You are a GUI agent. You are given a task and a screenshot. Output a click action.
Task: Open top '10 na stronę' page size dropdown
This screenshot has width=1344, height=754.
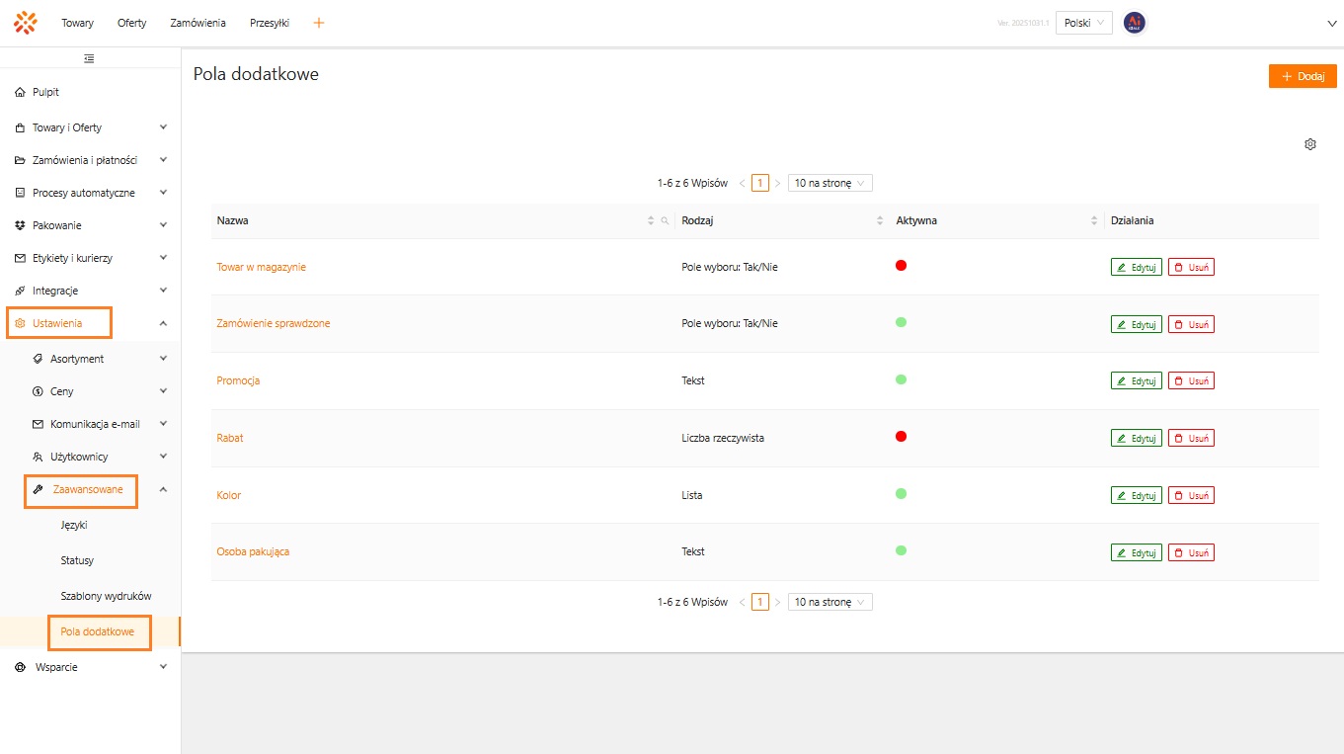[830, 183]
